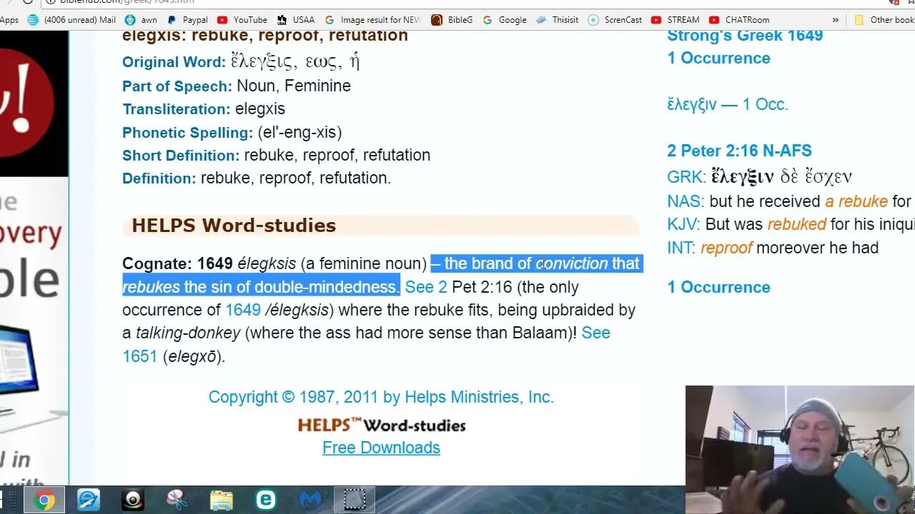The width and height of the screenshot is (915, 514).
Task: Click the screen capture selection app in the taskbar
Action: pos(355,500)
